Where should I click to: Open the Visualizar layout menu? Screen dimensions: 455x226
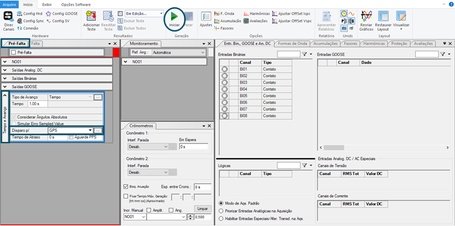[x=401, y=20]
